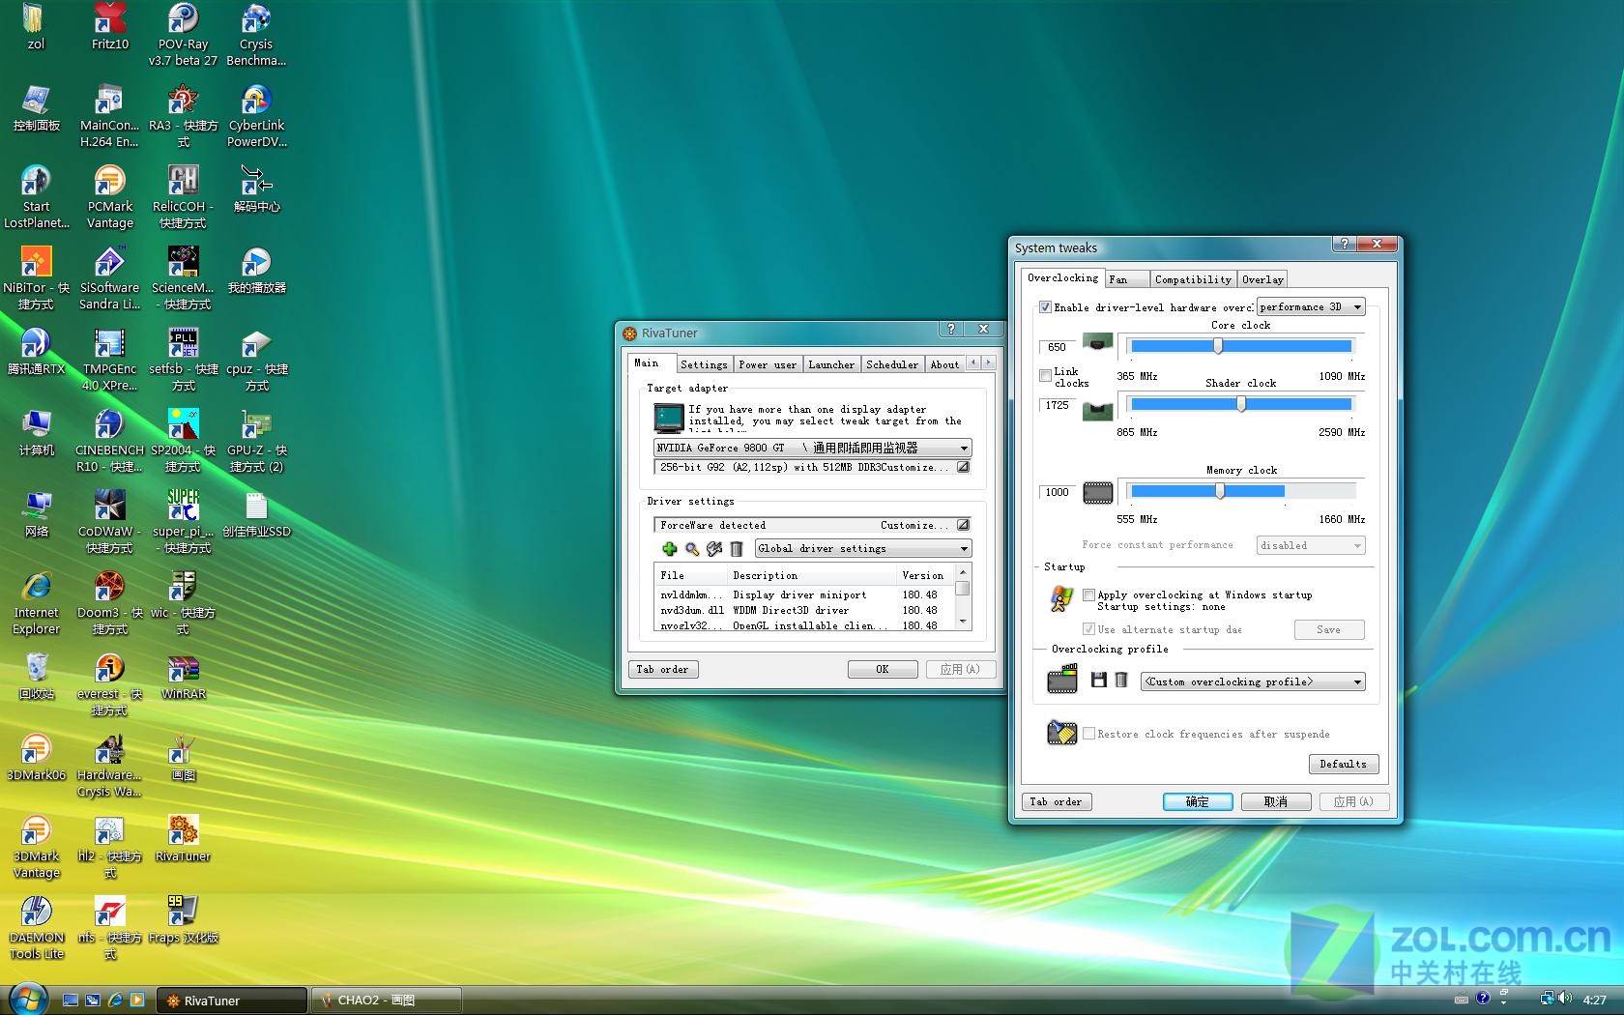Screen dimensions: 1624x1015
Task: Open the About tab in RivaTuner
Action: (x=944, y=364)
